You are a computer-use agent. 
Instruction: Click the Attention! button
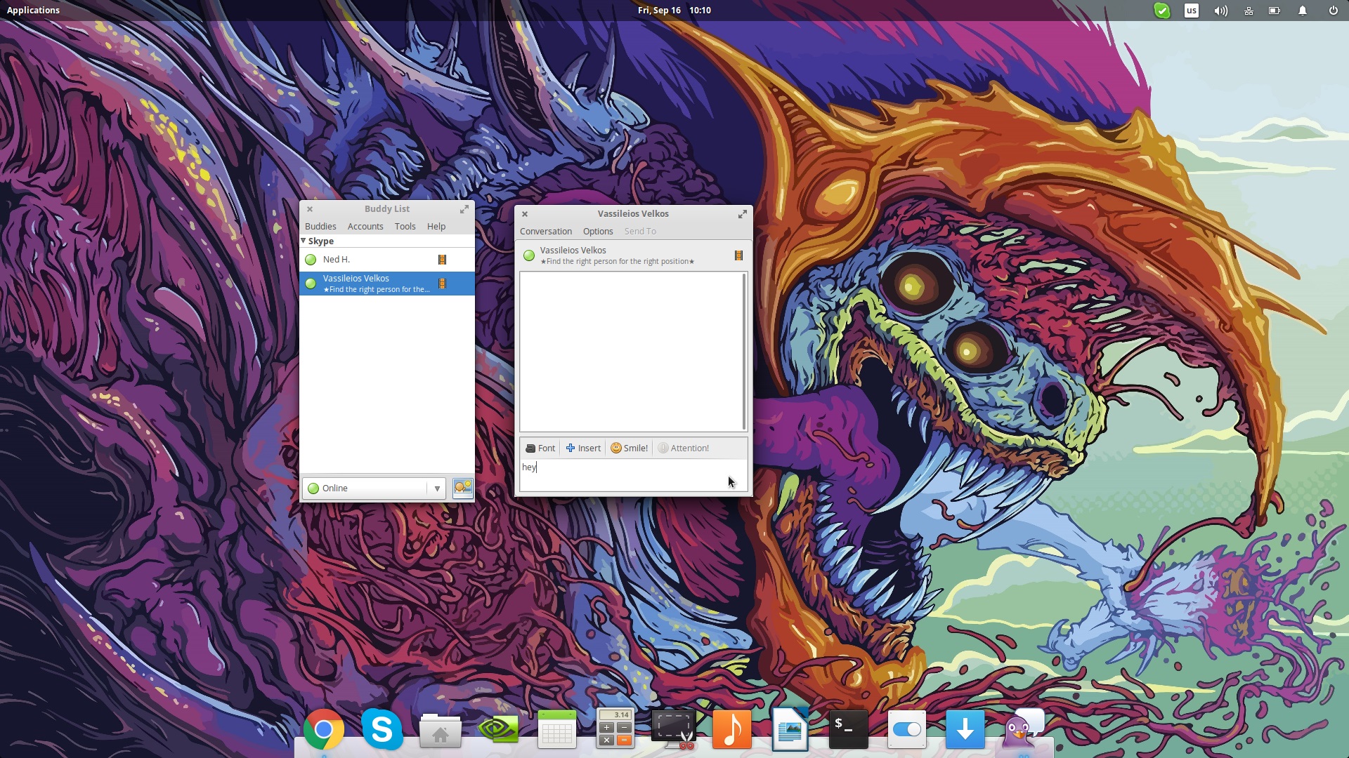click(684, 448)
